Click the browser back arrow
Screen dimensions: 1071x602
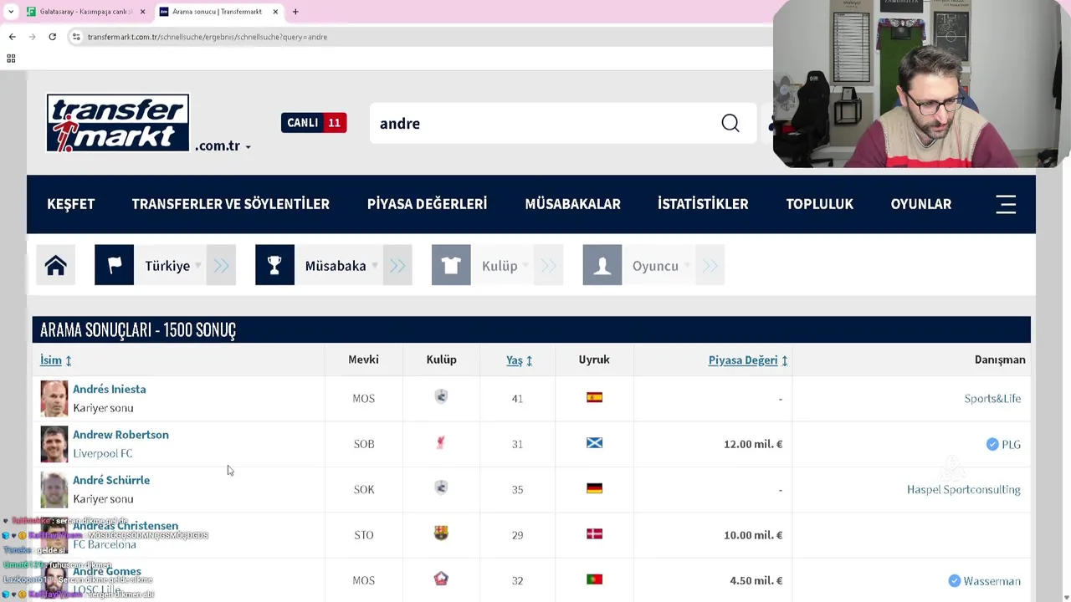click(12, 37)
